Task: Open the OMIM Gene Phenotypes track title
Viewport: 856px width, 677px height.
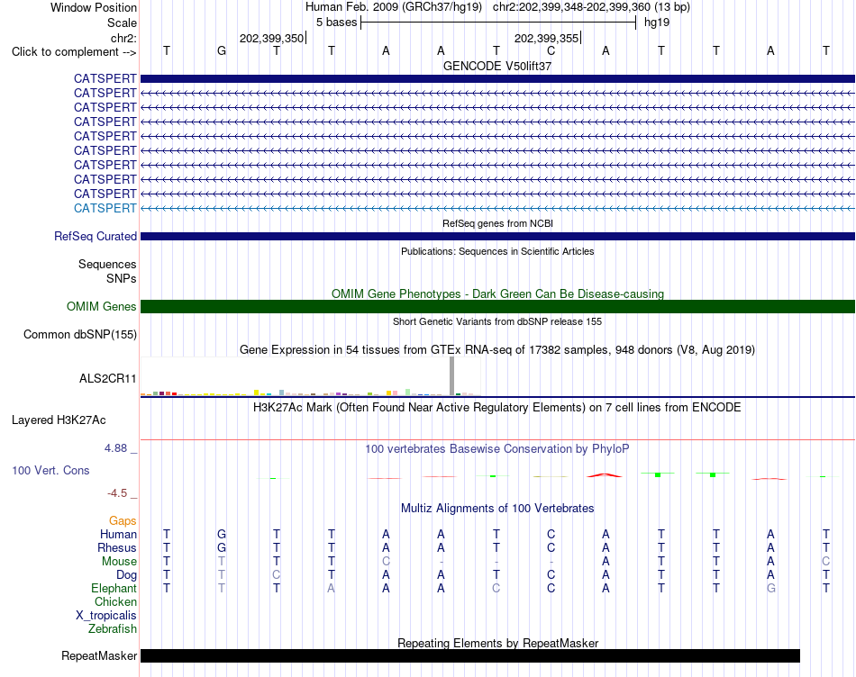Action: [x=497, y=294]
